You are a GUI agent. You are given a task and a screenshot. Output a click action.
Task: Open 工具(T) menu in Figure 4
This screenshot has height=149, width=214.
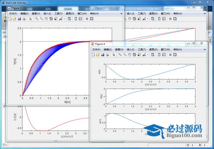(142, 49)
